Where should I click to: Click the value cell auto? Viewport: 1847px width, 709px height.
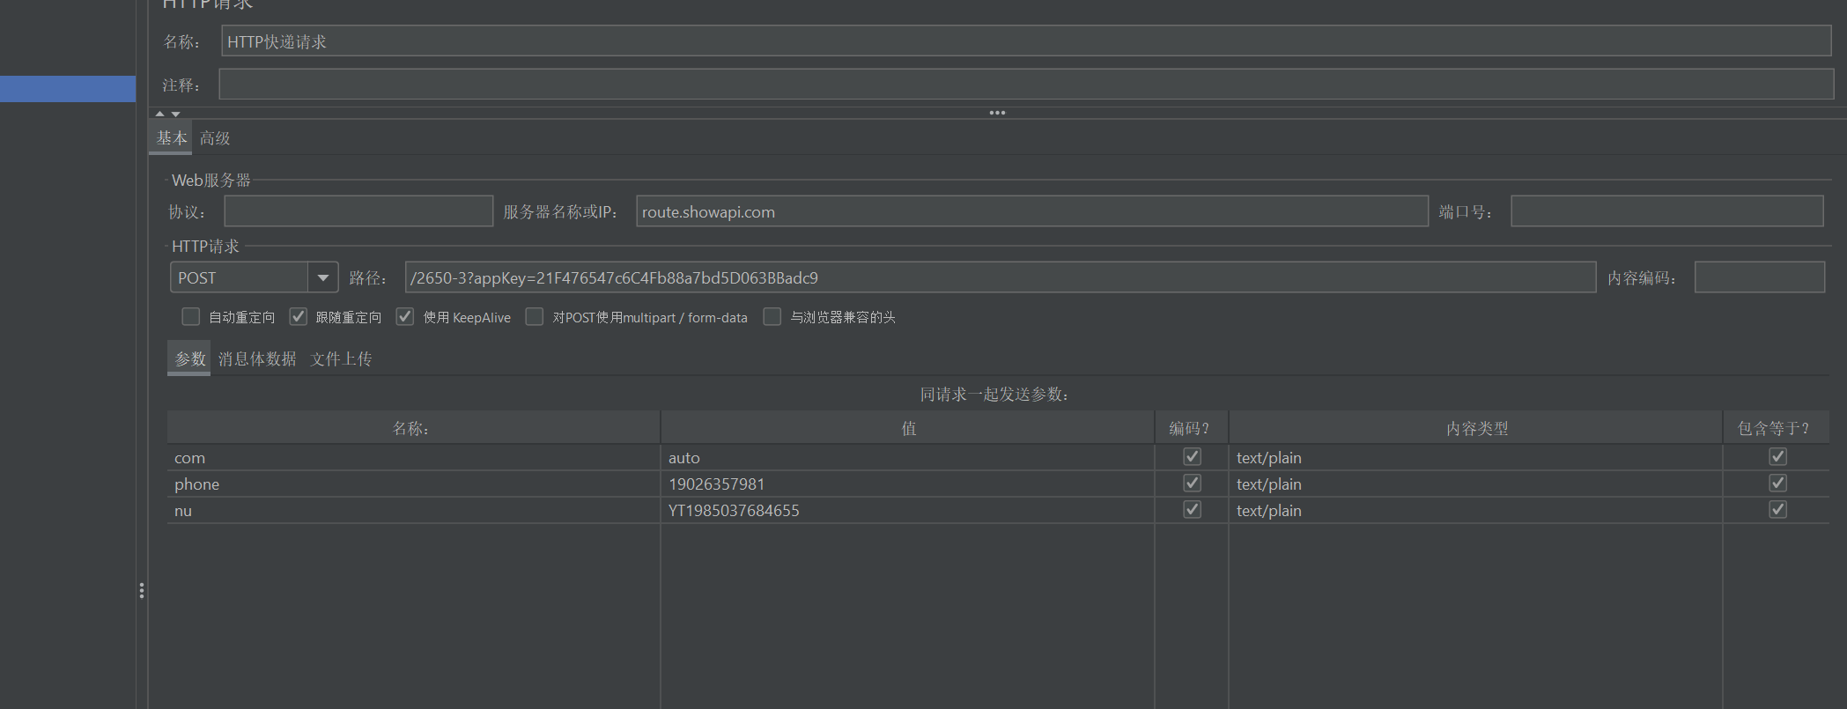click(x=908, y=457)
